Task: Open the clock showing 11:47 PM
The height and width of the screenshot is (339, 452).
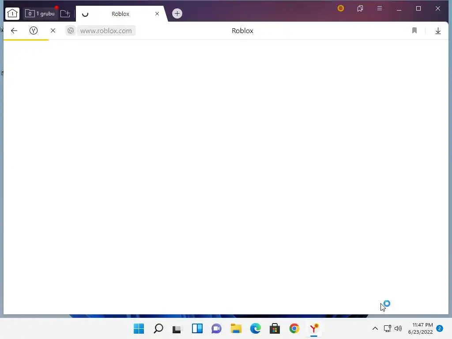Action: tap(421, 328)
